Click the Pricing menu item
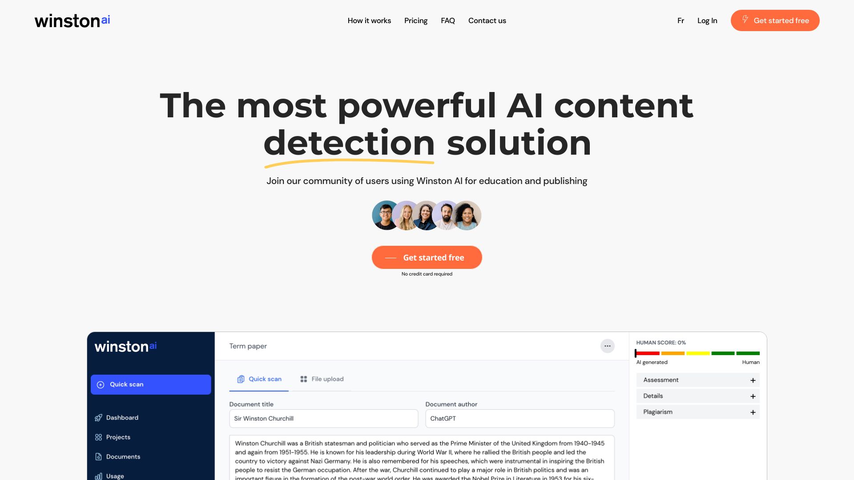Image resolution: width=854 pixels, height=480 pixels. coord(416,20)
